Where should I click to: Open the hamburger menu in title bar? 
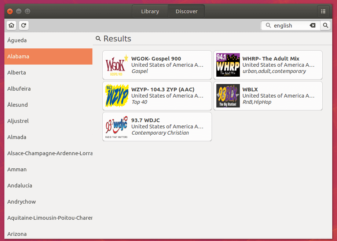click(323, 11)
